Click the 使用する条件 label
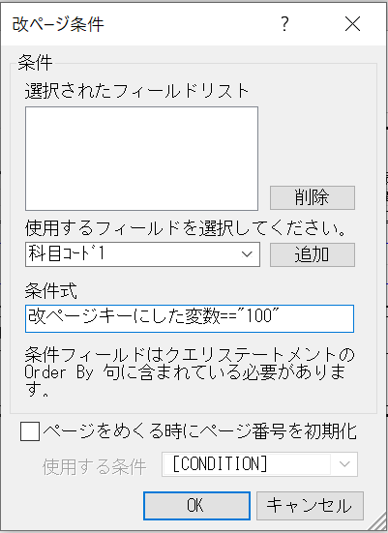Screen dimensions: 388x533 (x=95, y=466)
